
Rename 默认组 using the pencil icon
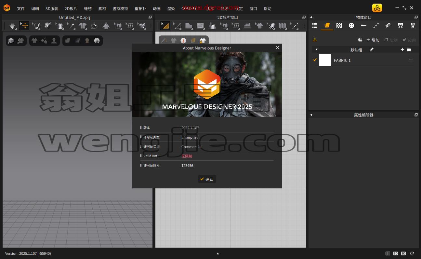372,49
